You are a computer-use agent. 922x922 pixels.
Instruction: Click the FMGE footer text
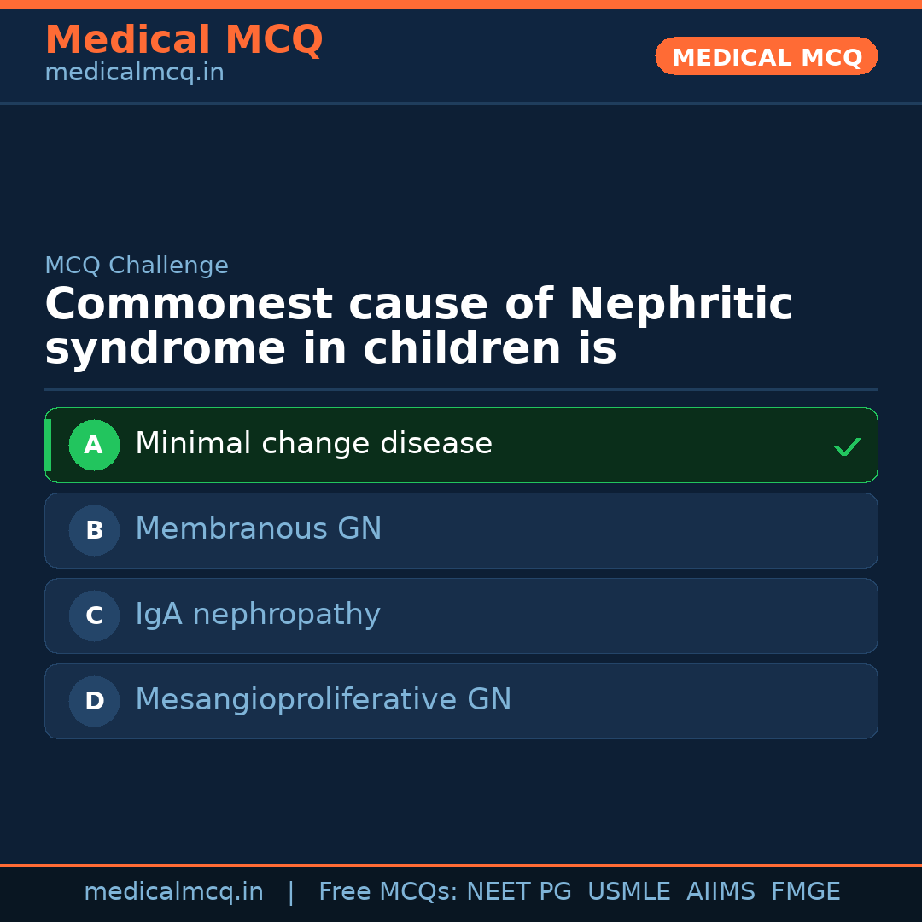(x=805, y=892)
